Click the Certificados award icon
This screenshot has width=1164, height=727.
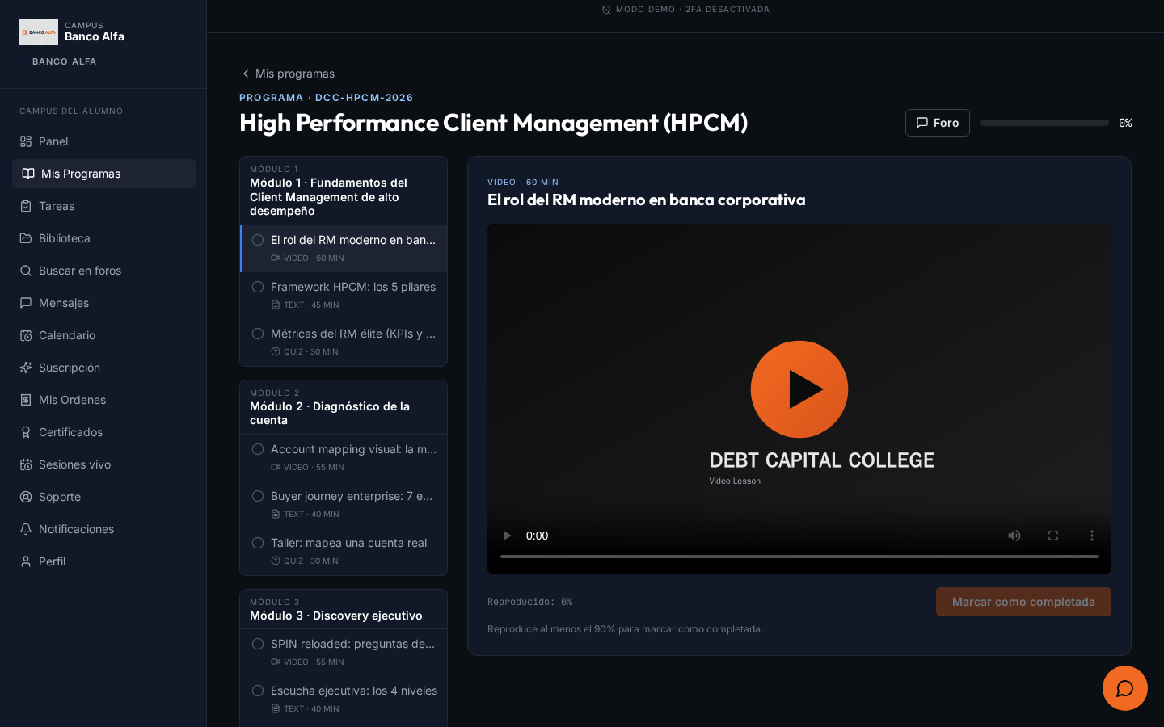click(x=26, y=432)
